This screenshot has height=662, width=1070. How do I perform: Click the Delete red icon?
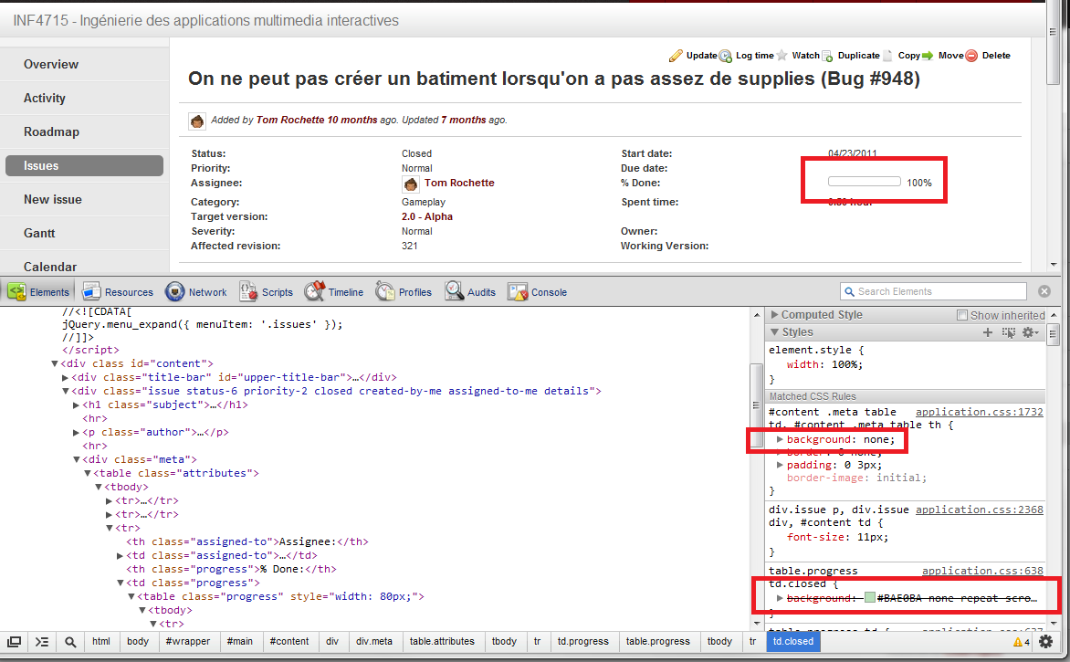971,56
